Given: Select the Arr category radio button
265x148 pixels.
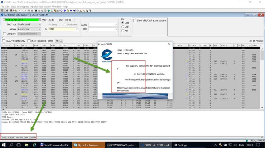Looking at the screenshot, I should pos(123,31).
